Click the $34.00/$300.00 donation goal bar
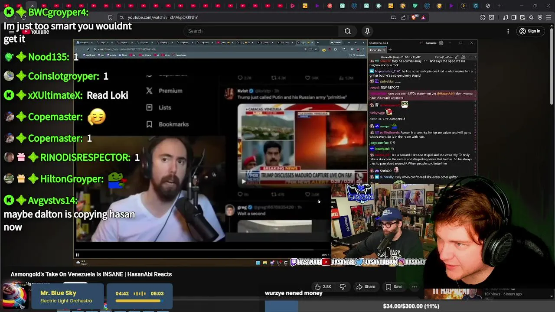 (411, 306)
